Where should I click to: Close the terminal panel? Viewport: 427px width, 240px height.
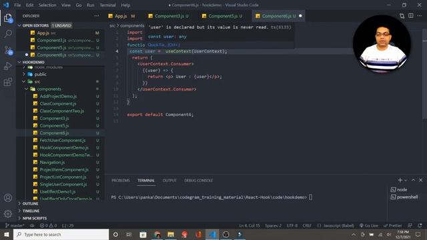tap(421, 180)
